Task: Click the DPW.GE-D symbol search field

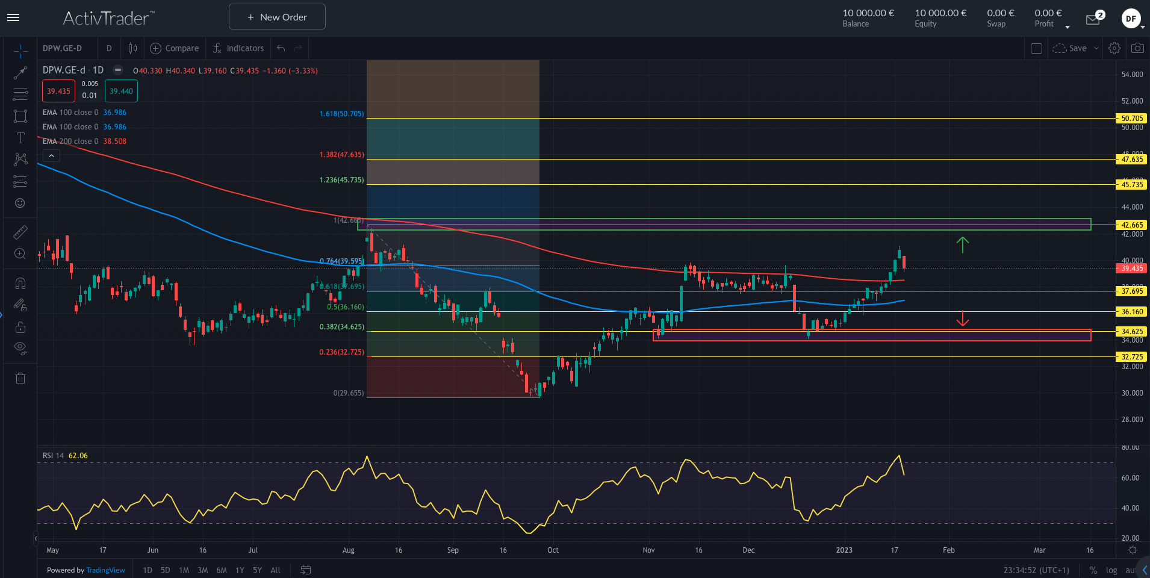Action: (x=63, y=48)
